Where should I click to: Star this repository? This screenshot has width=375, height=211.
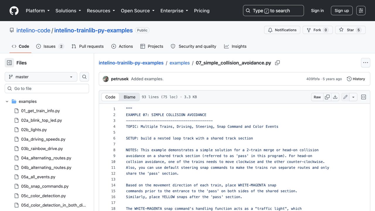click(350, 30)
